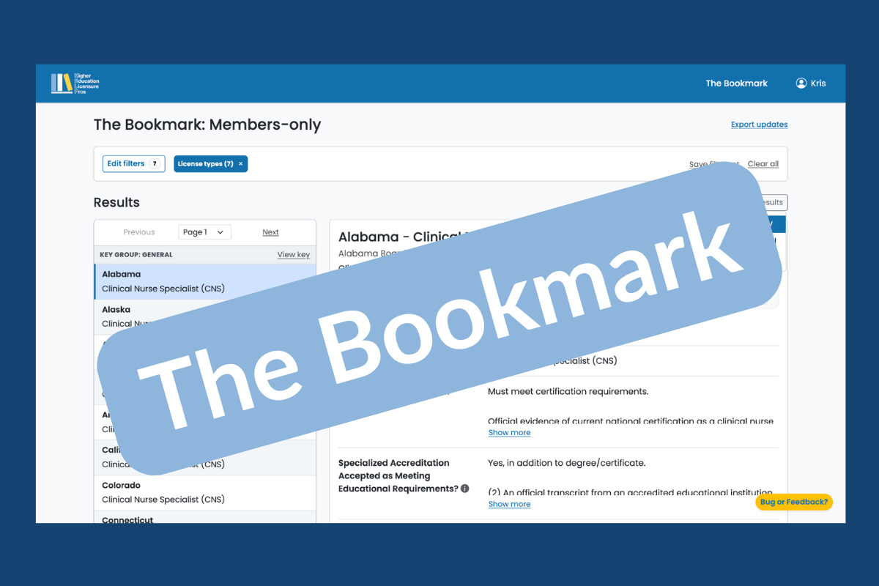Click the 'Must meet certification requirements.' text
The height and width of the screenshot is (586, 879).
(568, 391)
